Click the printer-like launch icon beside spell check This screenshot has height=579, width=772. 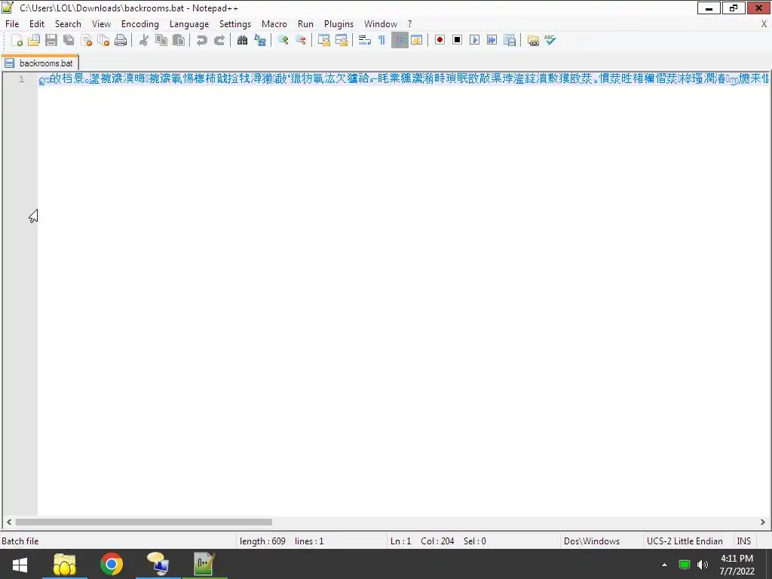point(533,41)
